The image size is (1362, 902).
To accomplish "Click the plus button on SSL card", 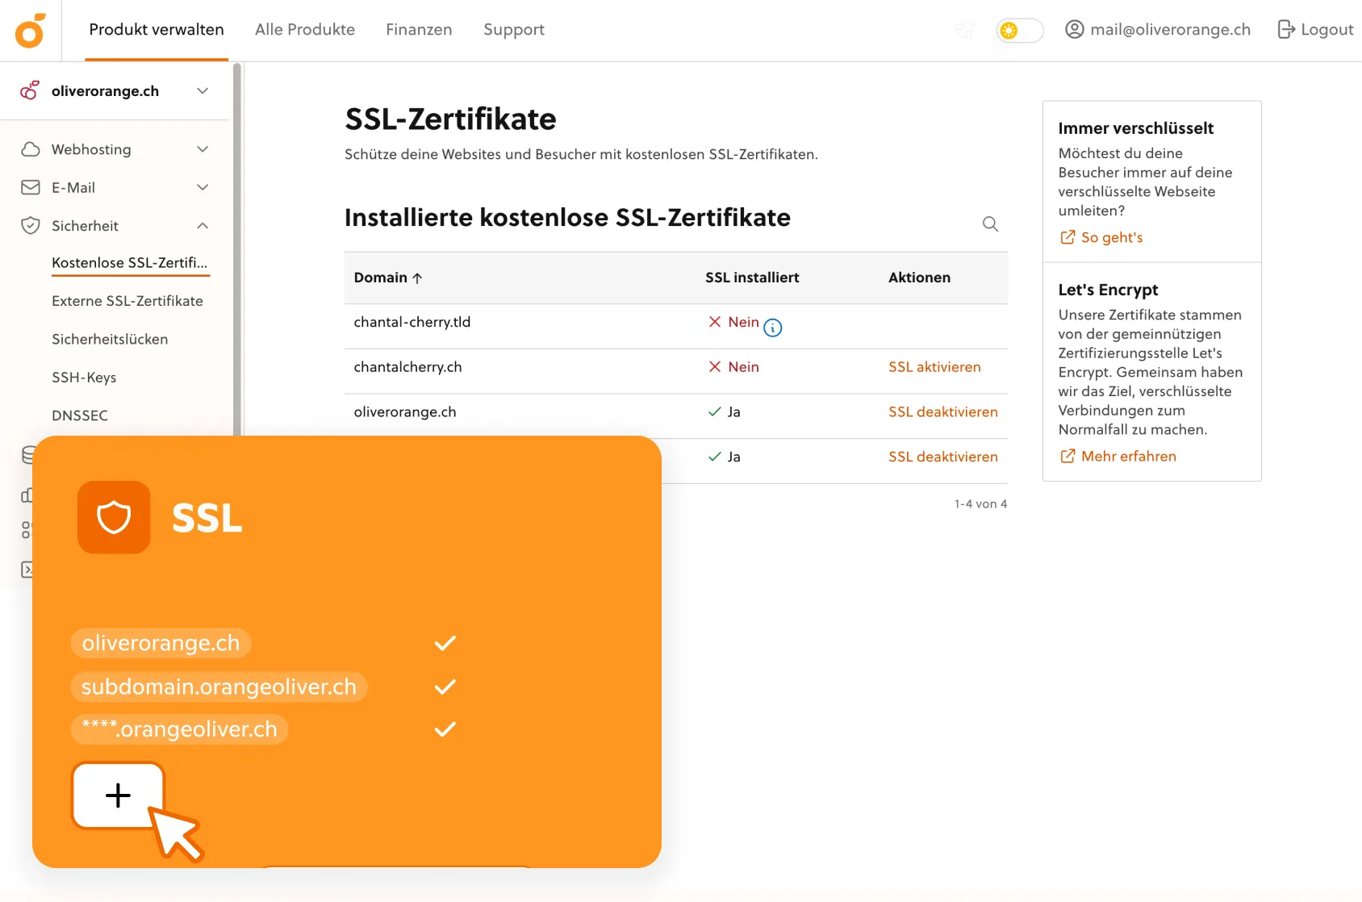I will pos(118,796).
